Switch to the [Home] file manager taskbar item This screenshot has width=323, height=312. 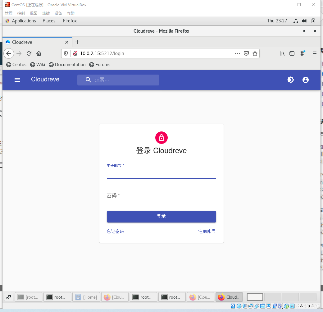click(86, 297)
